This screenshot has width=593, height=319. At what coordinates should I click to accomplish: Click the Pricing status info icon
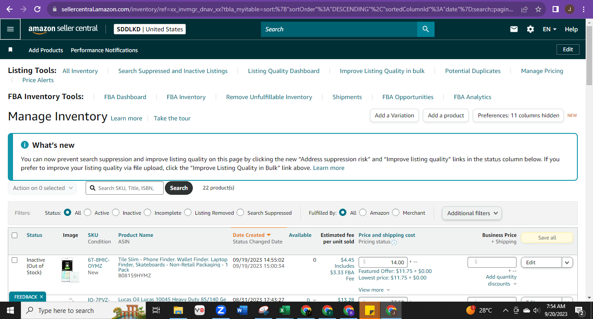coord(394,243)
